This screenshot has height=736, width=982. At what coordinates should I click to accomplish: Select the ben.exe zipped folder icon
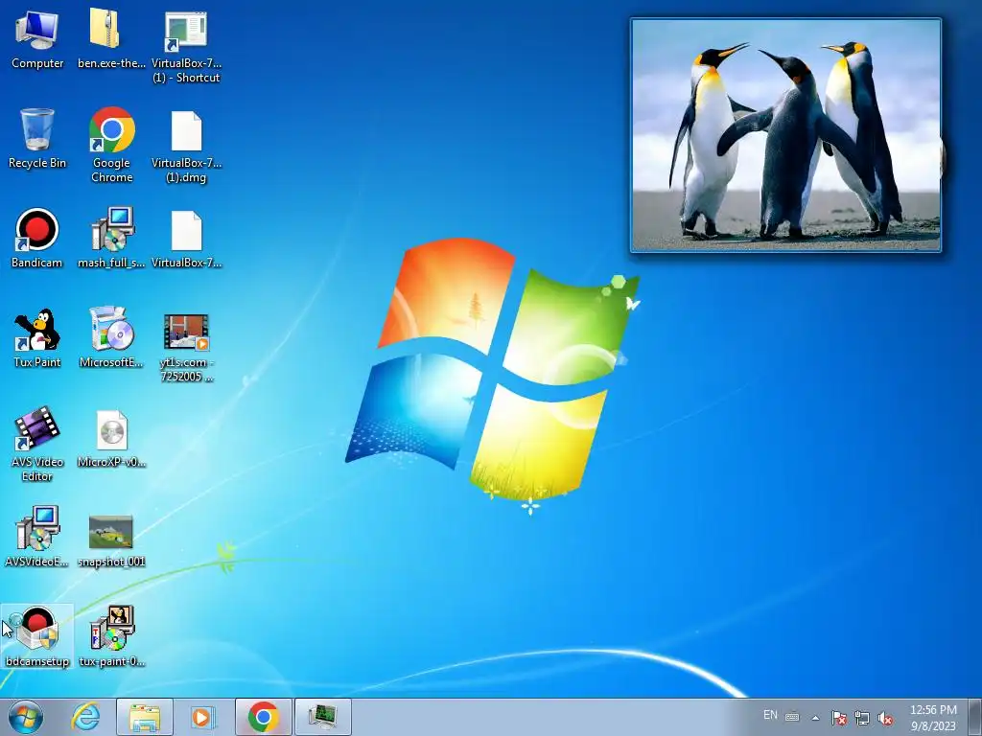click(x=111, y=38)
